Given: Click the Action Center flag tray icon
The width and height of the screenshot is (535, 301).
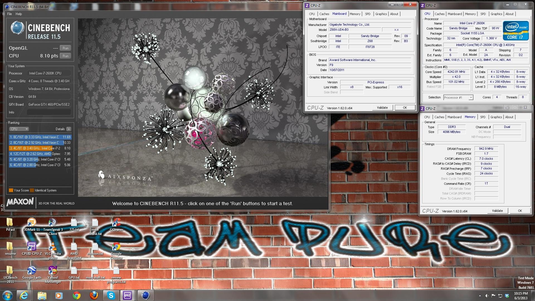Looking at the screenshot, I should pyautogui.click(x=493, y=296).
